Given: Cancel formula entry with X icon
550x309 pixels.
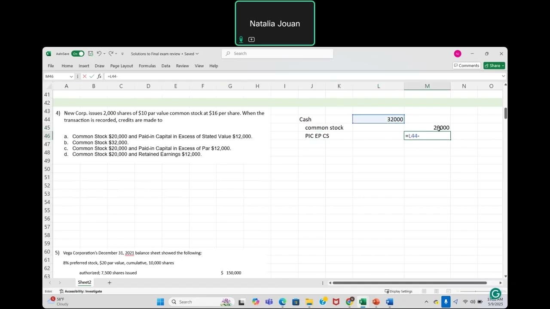Looking at the screenshot, I should coord(85,76).
